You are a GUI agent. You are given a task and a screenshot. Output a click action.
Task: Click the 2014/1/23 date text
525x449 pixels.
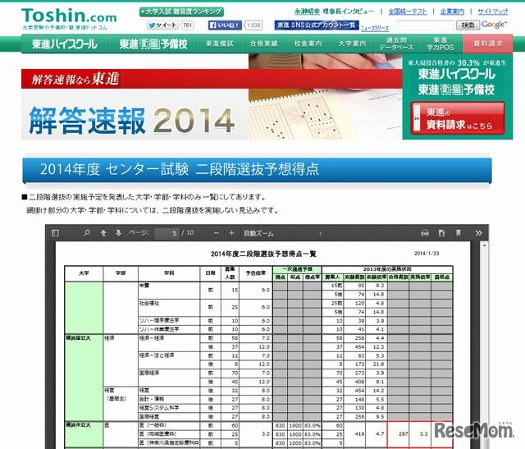427,254
